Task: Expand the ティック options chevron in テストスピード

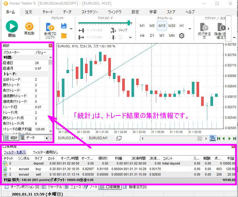Action: click(x=130, y=37)
